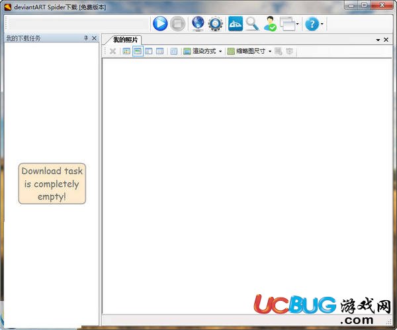
Task: Click the 我的下载任务 panel title
Action: [23, 38]
